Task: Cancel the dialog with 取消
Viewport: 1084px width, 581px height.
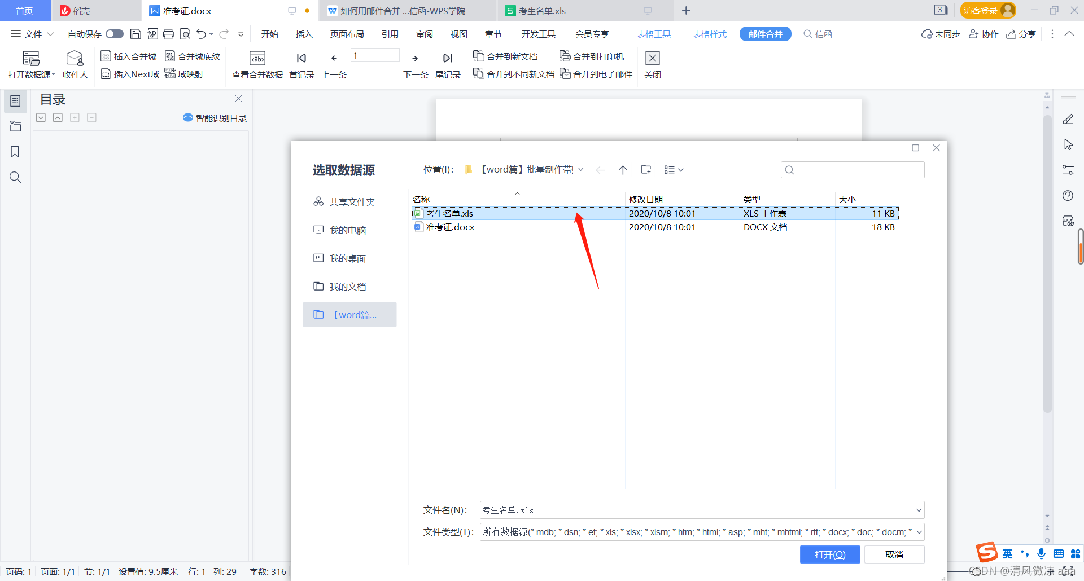Action: click(x=894, y=554)
